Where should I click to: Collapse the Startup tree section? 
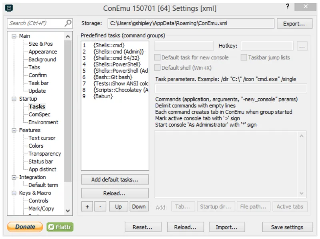pos(14,99)
